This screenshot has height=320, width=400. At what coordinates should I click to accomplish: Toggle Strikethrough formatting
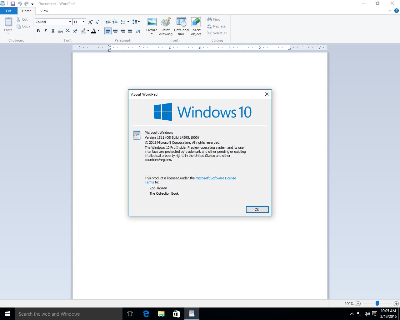pos(61,31)
